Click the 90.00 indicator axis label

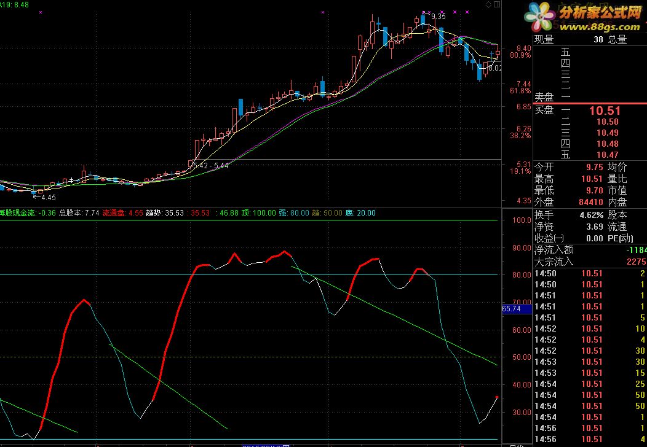click(522, 247)
